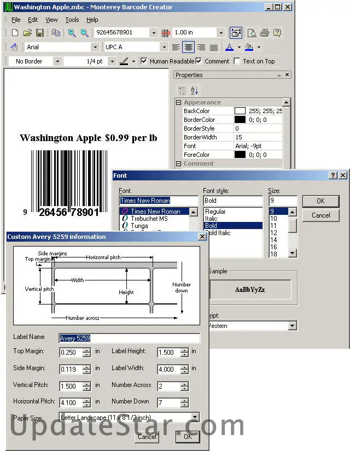
Task: Sort properties by category icon
Action: click(182, 91)
